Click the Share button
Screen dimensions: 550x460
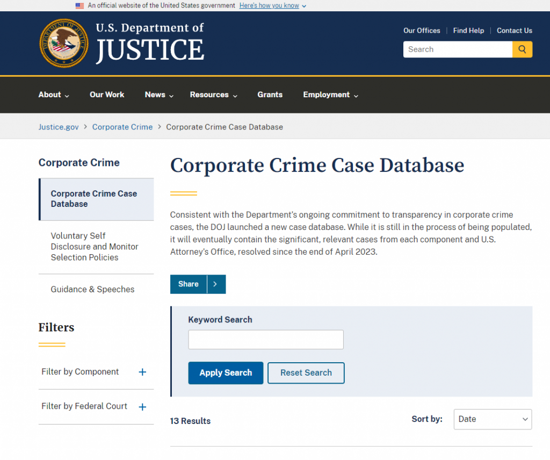pyautogui.click(x=189, y=284)
